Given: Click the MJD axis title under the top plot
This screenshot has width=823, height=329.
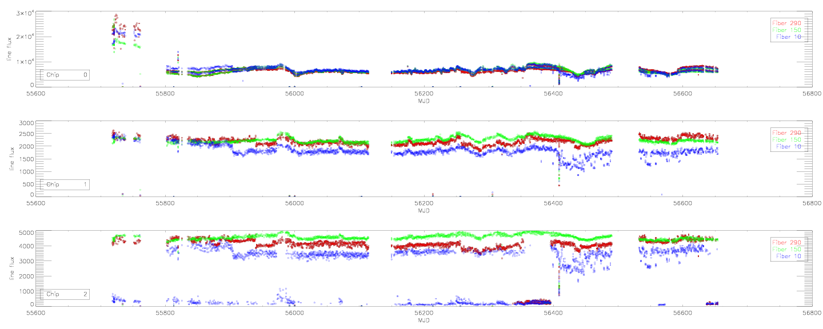Looking at the screenshot, I should 424,101.
